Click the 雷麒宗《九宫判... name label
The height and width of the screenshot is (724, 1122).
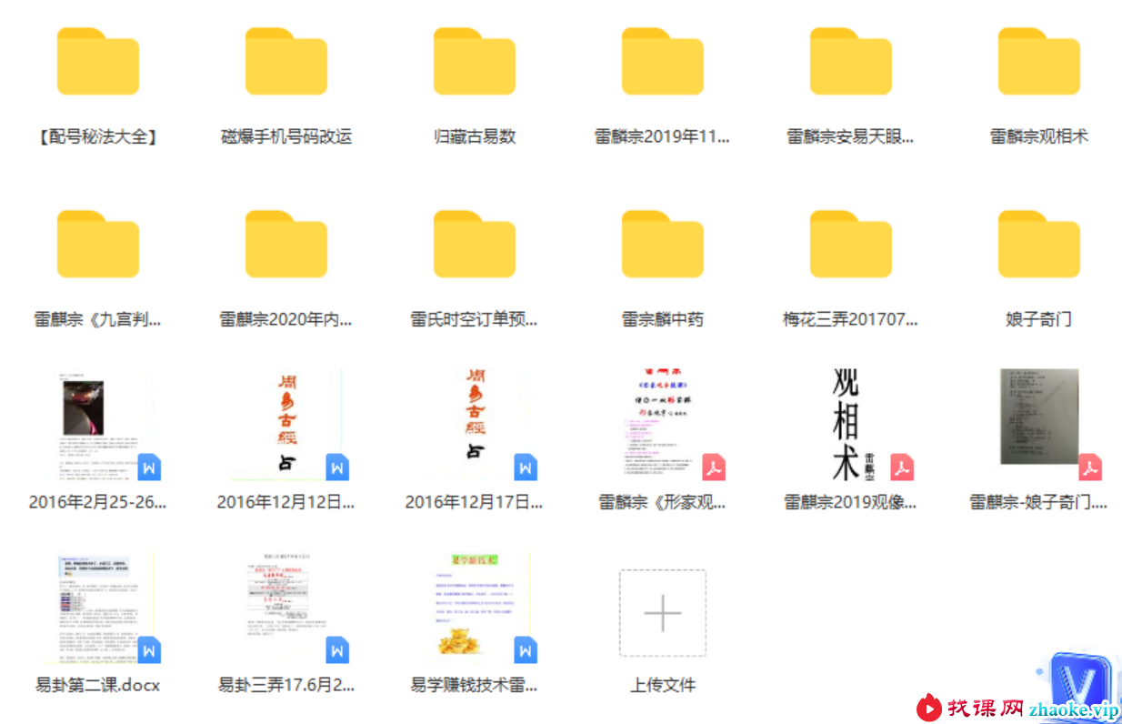pyautogui.click(x=98, y=320)
